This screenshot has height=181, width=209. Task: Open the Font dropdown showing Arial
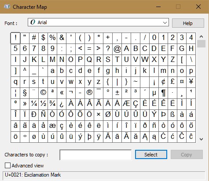(x=98, y=22)
